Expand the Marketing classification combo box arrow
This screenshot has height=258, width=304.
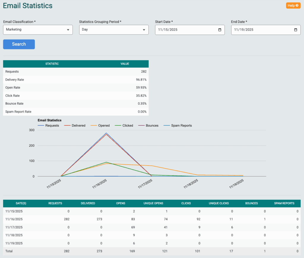click(x=69, y=30)
